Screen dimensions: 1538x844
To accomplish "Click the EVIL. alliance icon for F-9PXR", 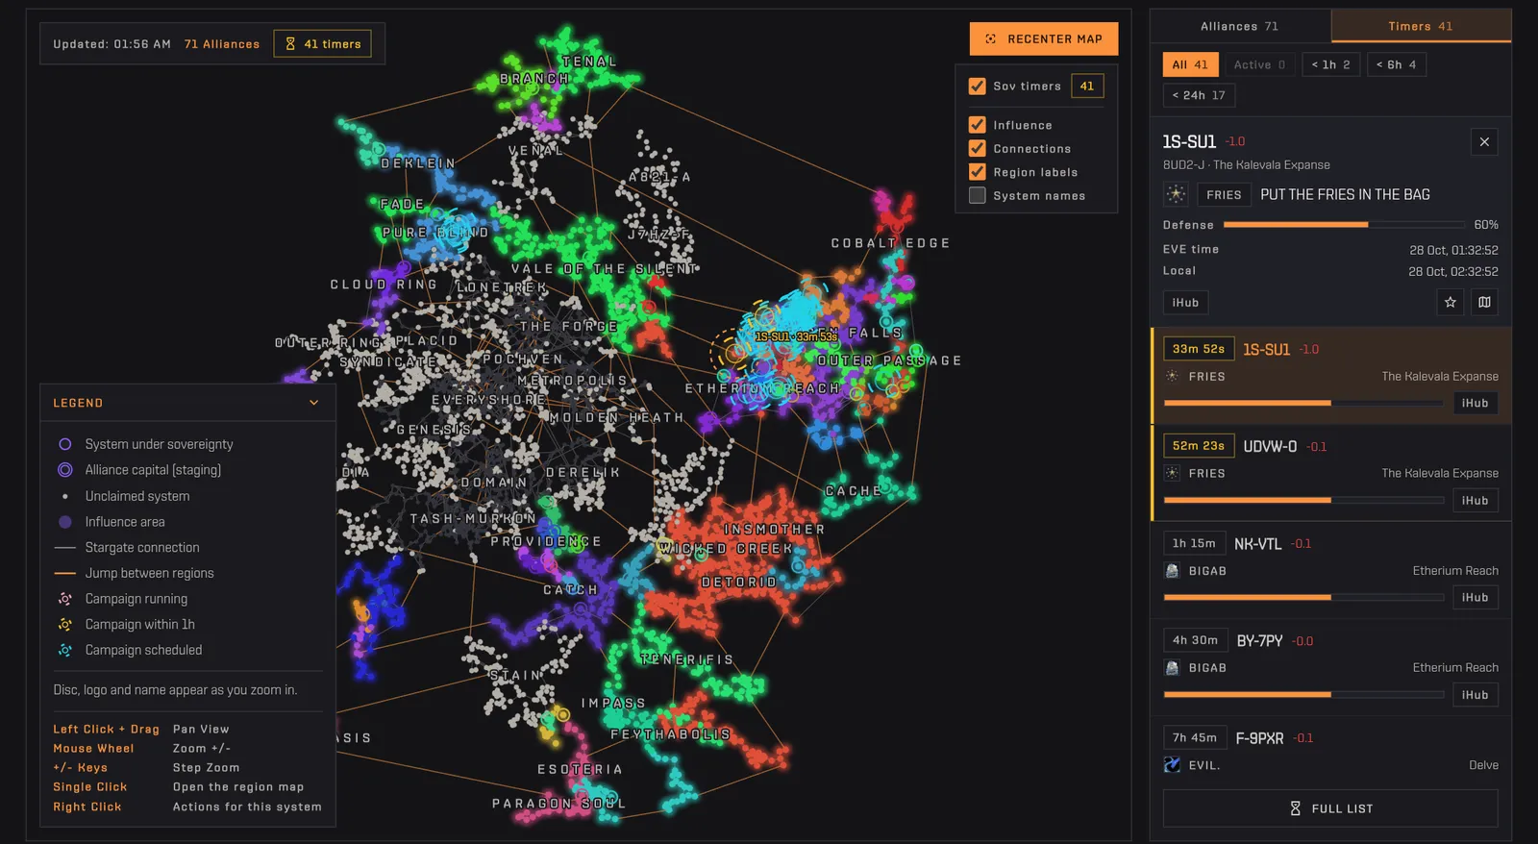I will pos(1172,765).
